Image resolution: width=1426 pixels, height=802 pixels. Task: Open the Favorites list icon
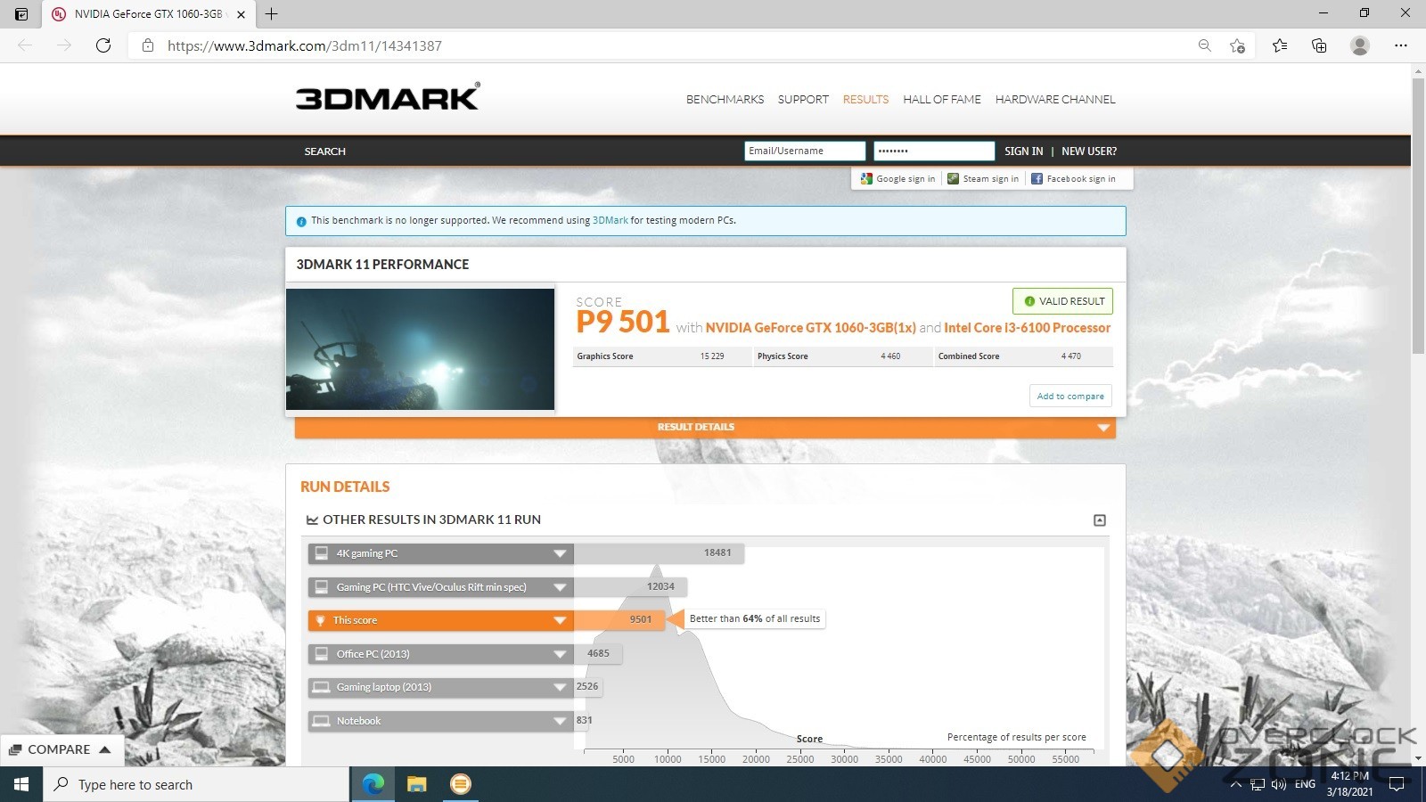[x=1280, y=45]
